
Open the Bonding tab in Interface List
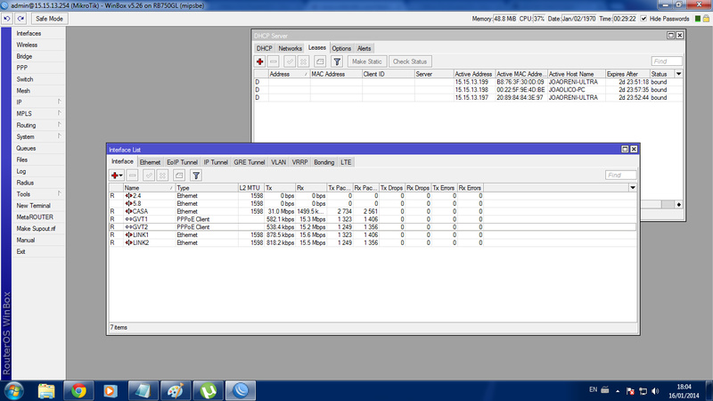(324, 162)
